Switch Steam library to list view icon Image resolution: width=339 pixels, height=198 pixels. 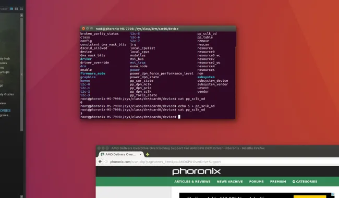(x=16, y=9)
